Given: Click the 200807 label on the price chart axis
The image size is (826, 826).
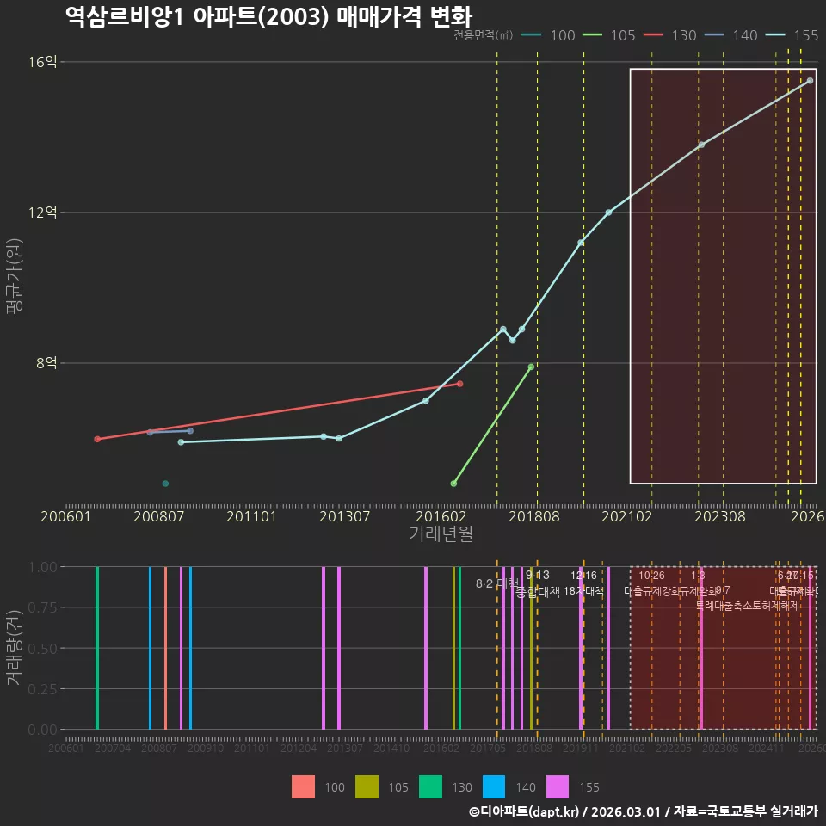Looking at the screenshot, I should click(x=158, y=516).
